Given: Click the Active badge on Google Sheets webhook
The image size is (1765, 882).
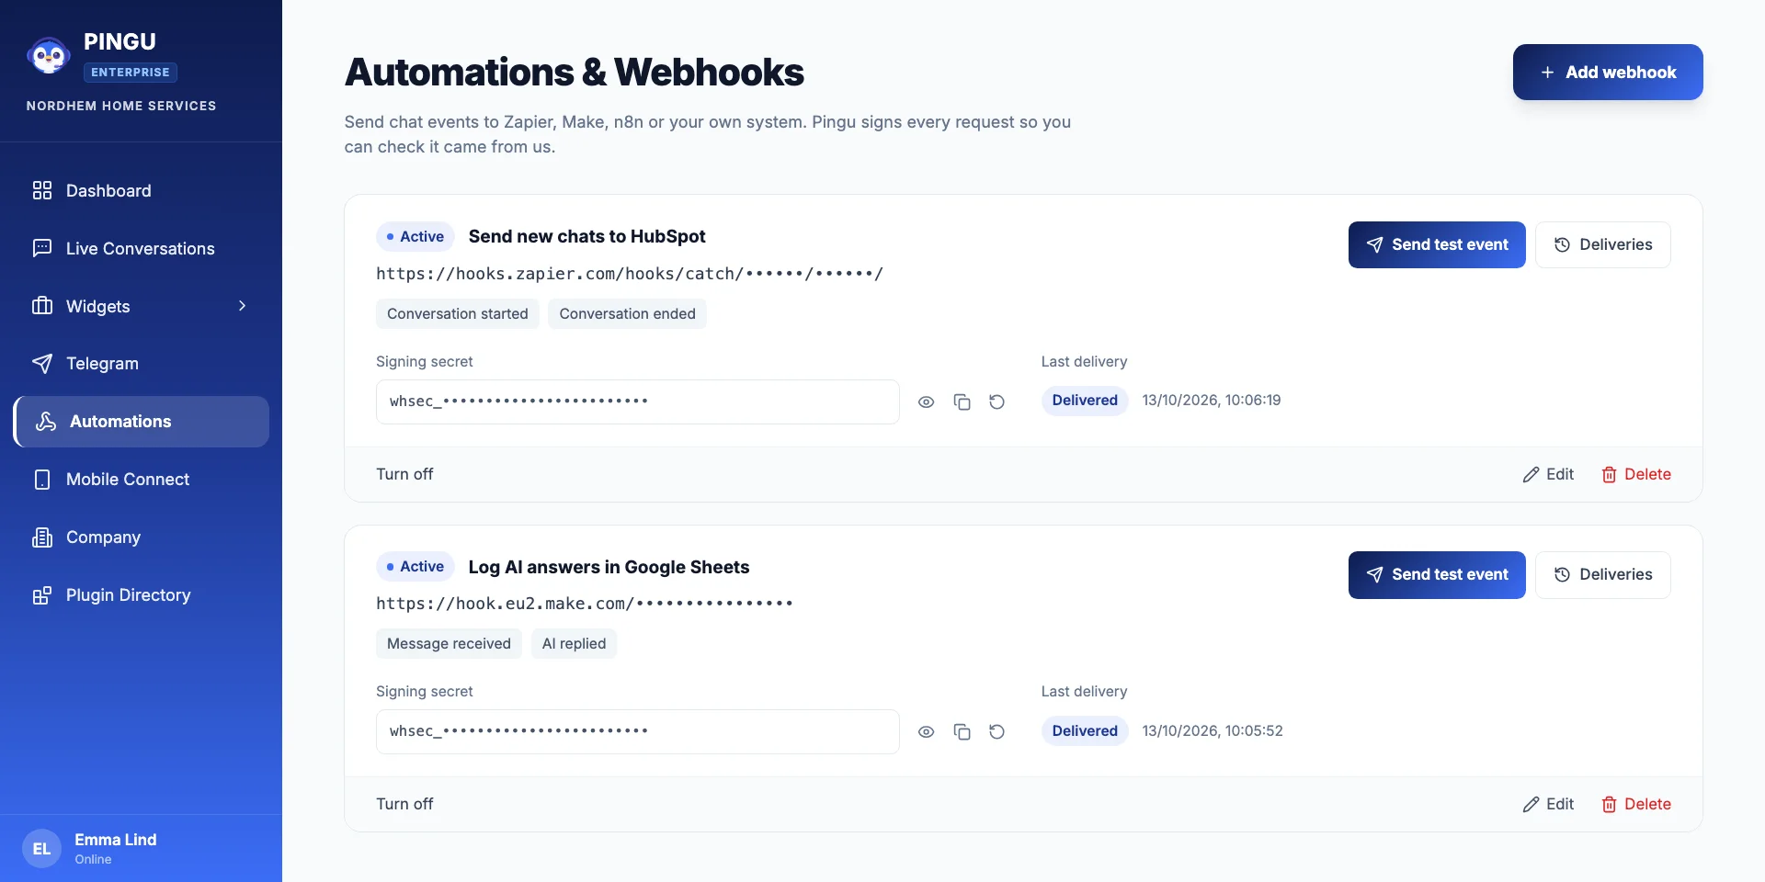Looking at the screenshot, I should (x=416, y=567).
